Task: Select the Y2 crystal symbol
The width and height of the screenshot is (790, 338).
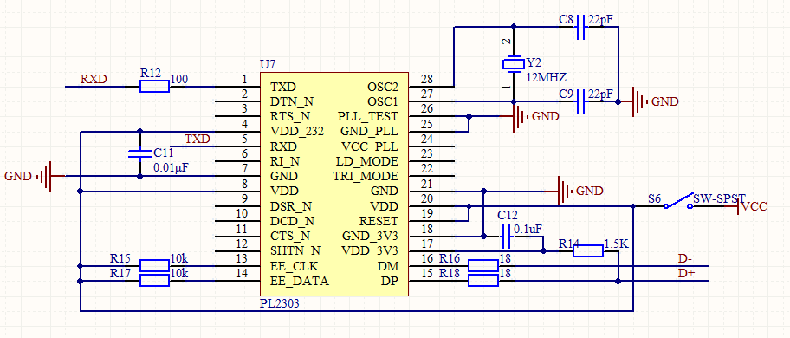Action: 514,64
